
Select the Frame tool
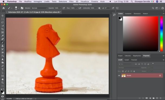(2, 32)
